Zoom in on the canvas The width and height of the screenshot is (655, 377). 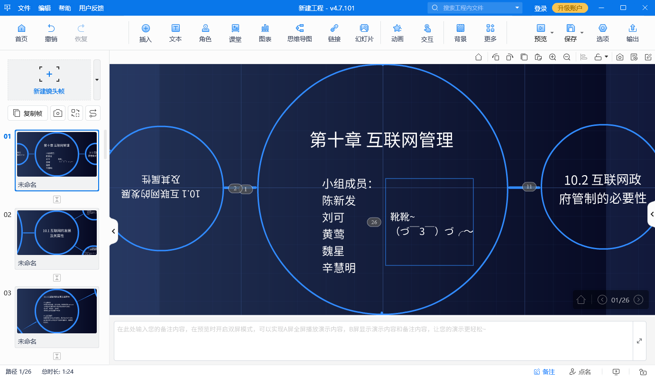[553, 57]
